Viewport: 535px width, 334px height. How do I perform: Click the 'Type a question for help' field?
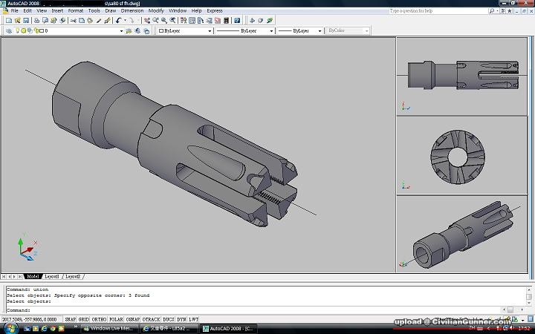click(x=427, y=11)
